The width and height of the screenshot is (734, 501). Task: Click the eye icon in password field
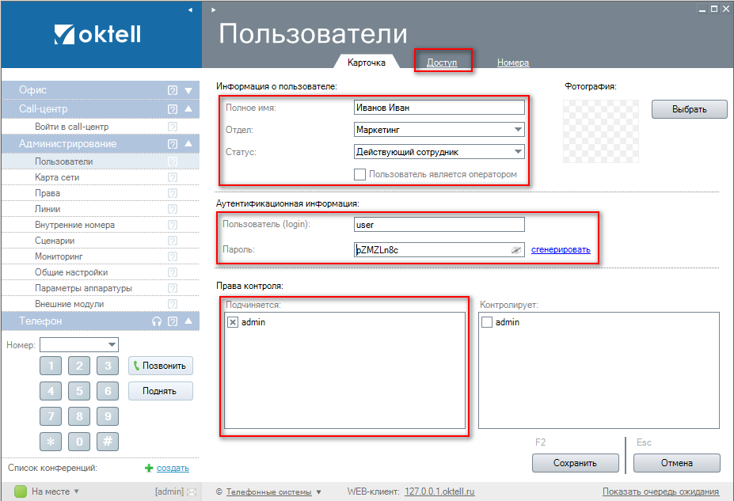point(516,250)
